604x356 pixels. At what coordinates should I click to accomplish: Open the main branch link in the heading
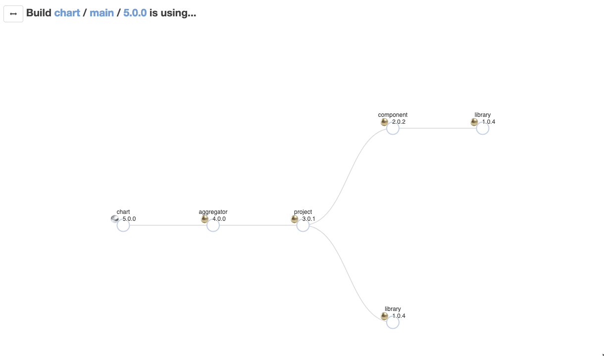point(101,13)
